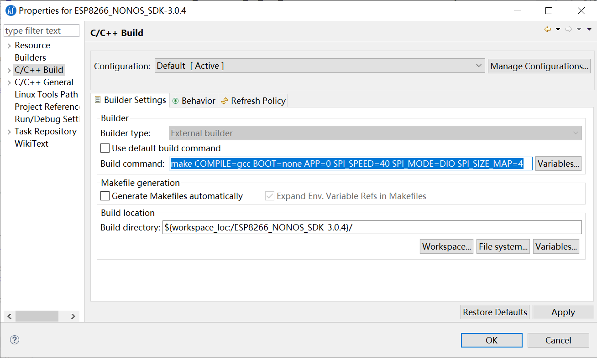
Task: Click the type filter text field
Action: pyautogui.click(x=41, y=31)
